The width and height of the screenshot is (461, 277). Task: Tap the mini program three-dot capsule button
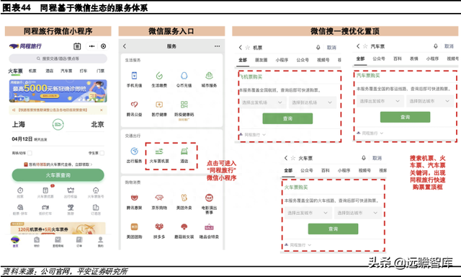pos(92,46)
